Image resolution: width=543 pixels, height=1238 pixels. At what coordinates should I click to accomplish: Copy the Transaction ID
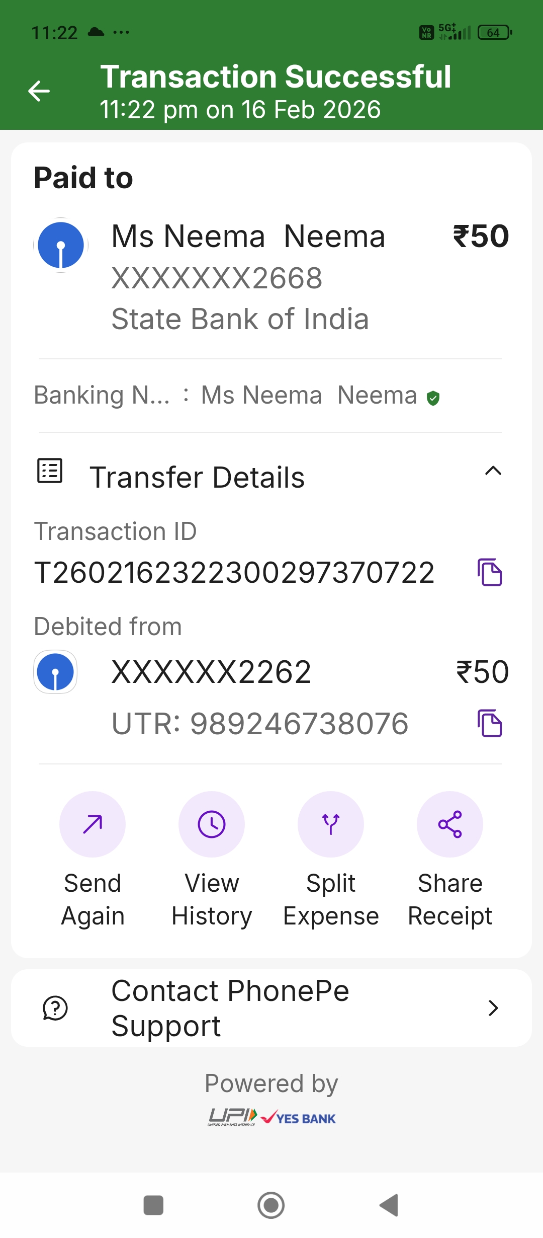[489, 572]
